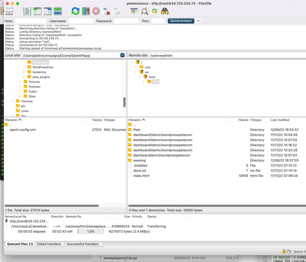Image resolution: width=306 pixels, height=262 pixels.
Task: Switch to Successful transfers tab
Action: [x=83, y=244]
